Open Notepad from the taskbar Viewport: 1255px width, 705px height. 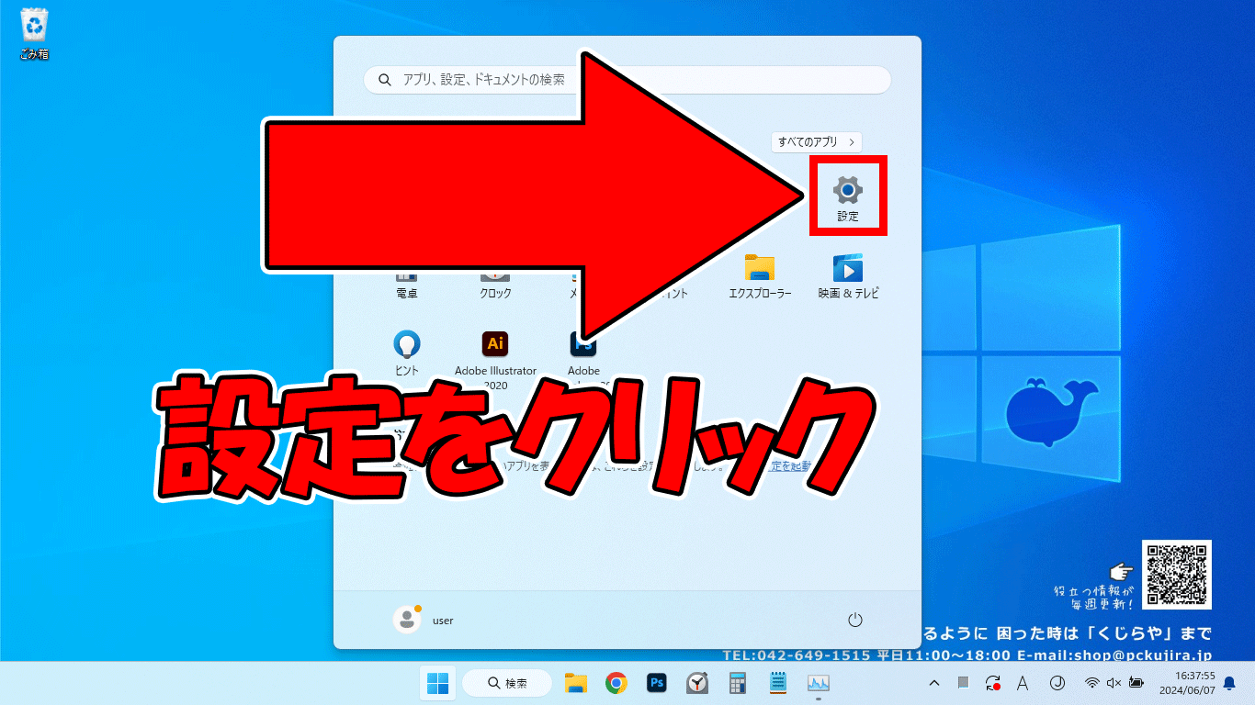point(778,683)
